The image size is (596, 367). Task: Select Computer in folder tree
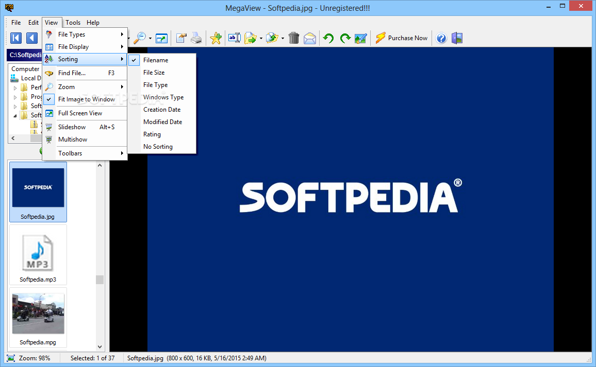pyautogui.click(x=25, y=68)
